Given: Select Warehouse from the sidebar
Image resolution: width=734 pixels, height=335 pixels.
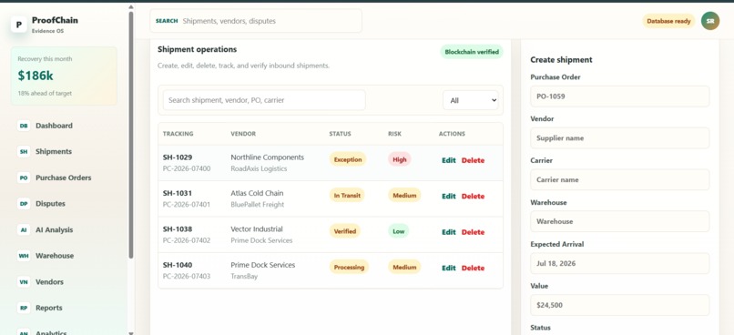Looking at the screenshot, I should (x=55, y=256).
